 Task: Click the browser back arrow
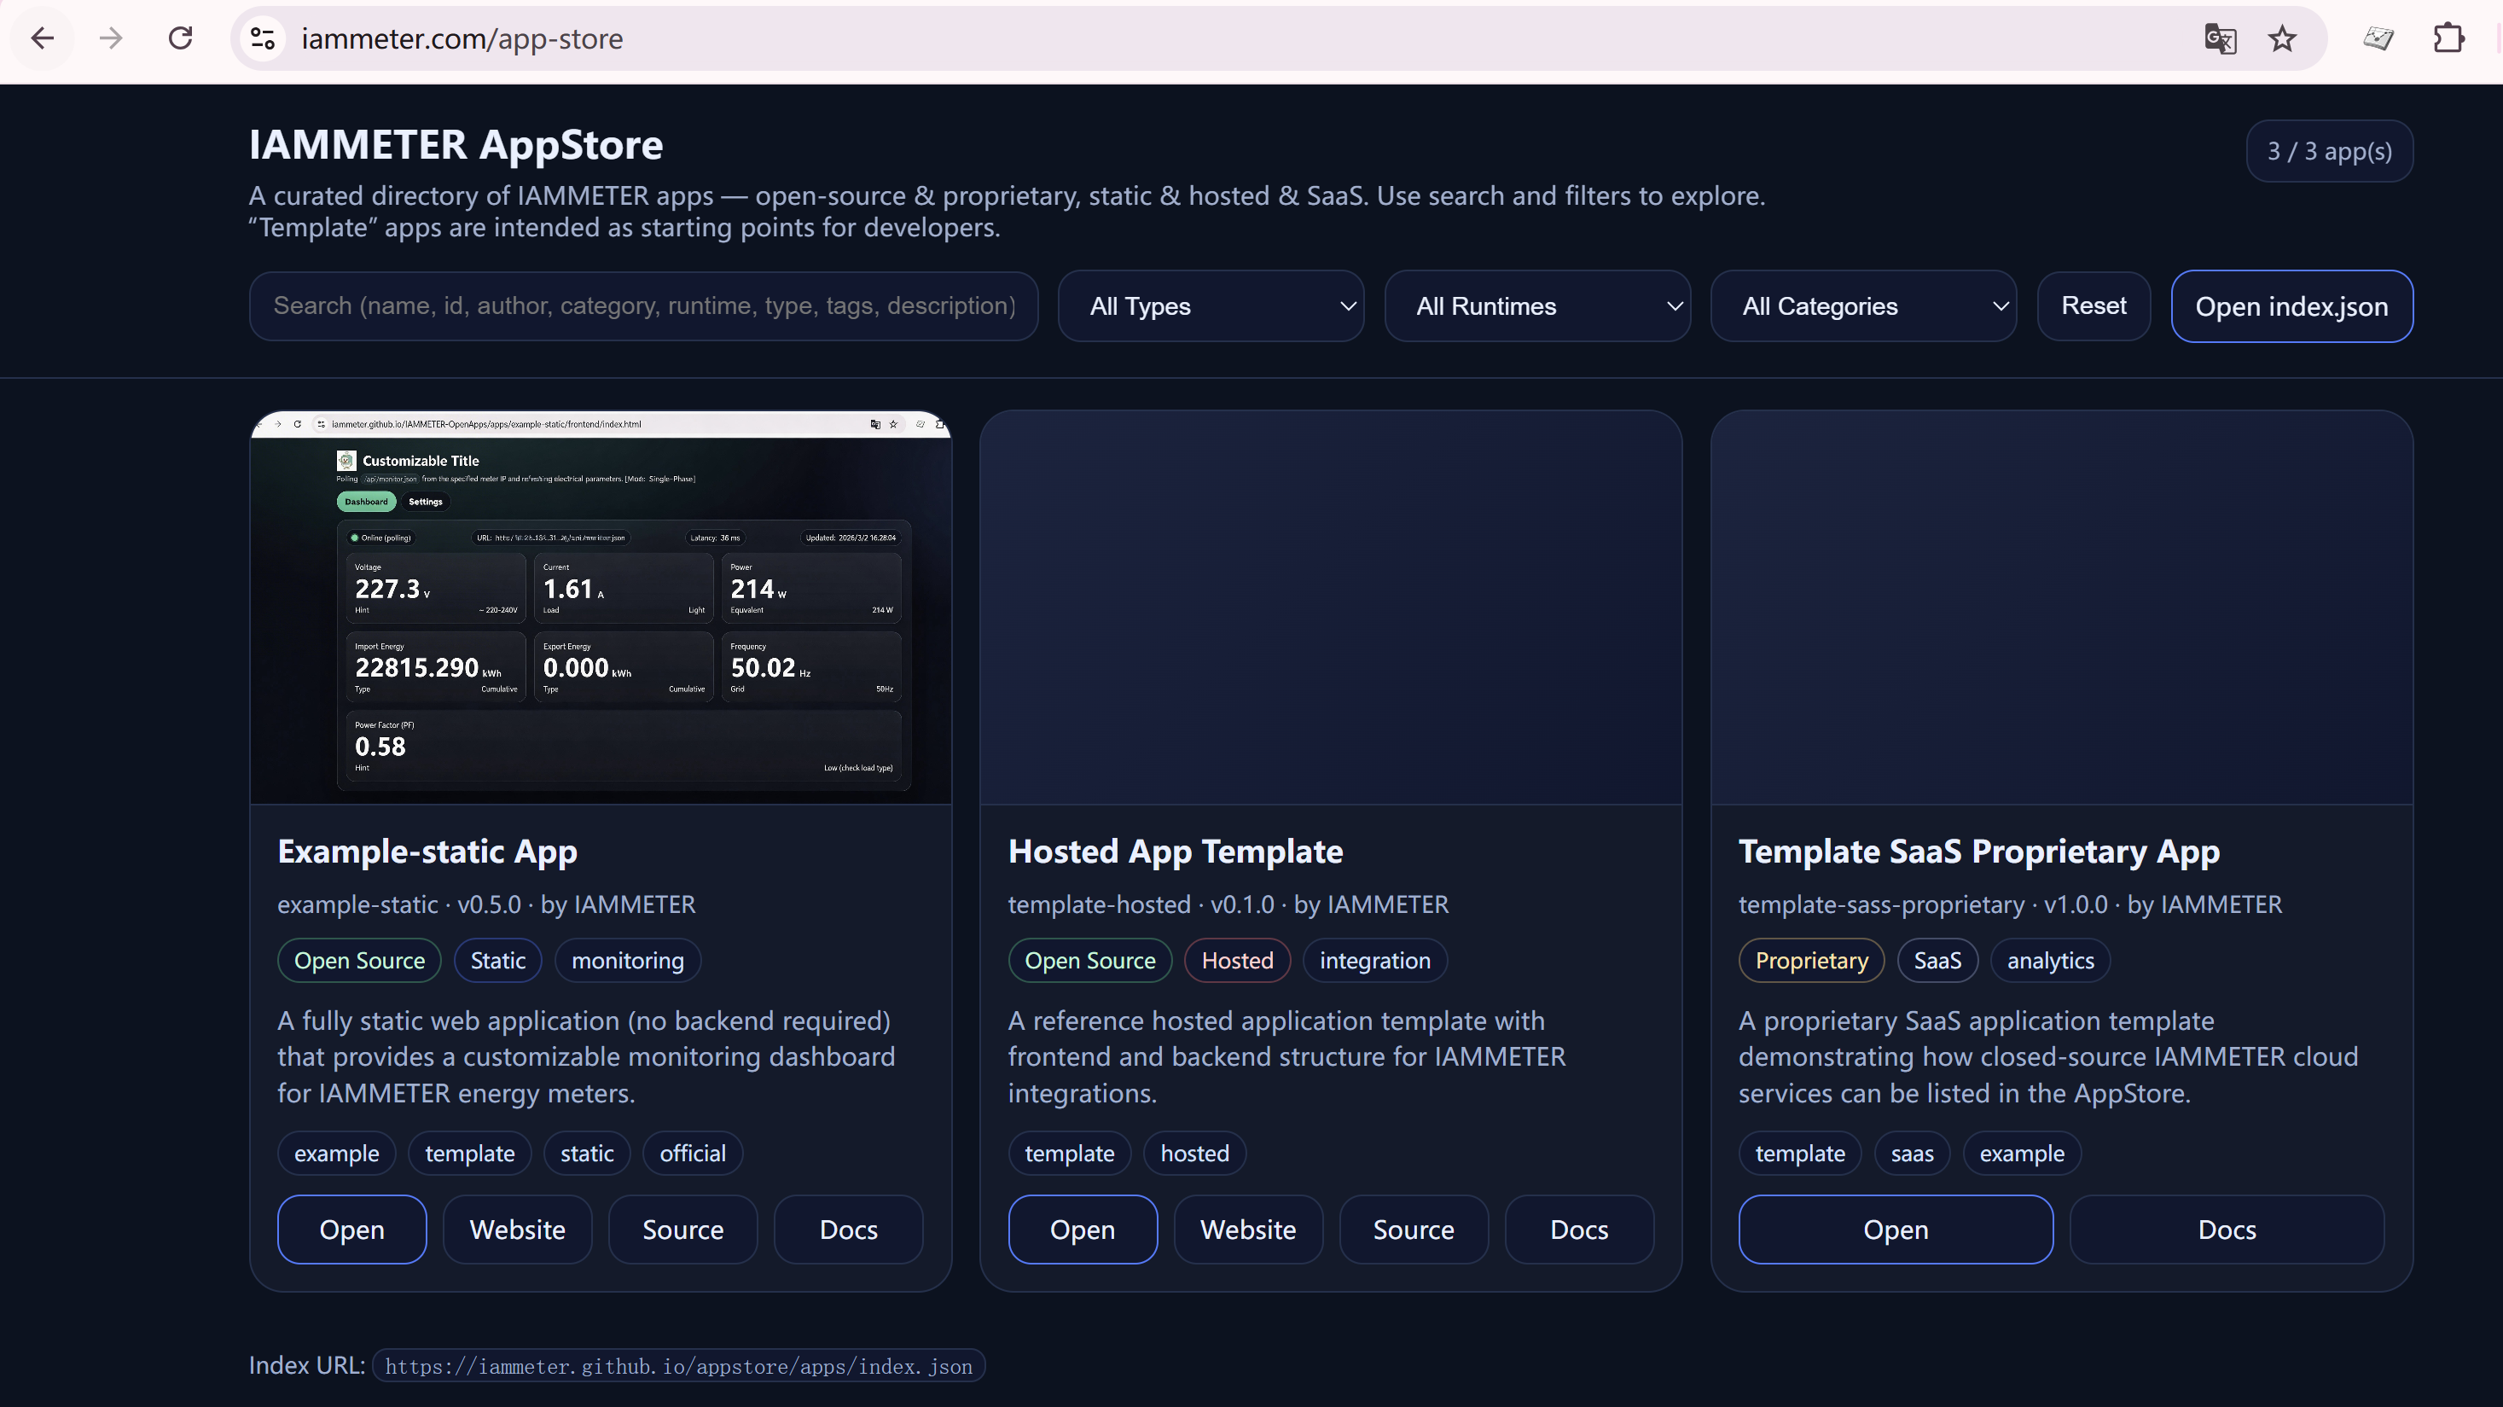pos(42,39)
